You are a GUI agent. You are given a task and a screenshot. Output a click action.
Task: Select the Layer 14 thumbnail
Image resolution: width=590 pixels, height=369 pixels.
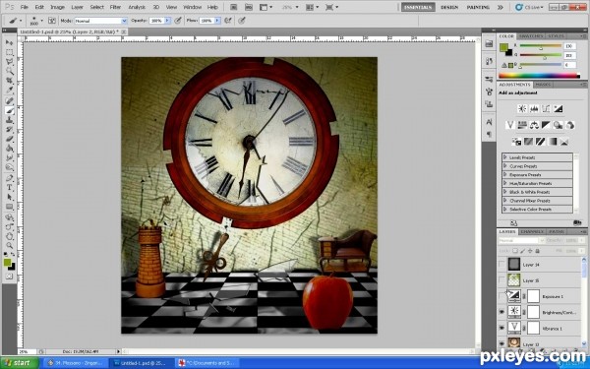[x=513, y=265]
